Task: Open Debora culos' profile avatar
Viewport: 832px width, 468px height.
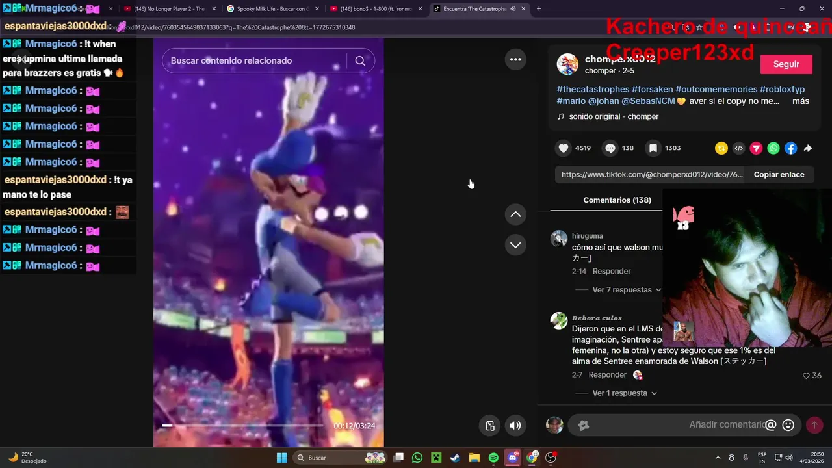Action: (559, 320)
